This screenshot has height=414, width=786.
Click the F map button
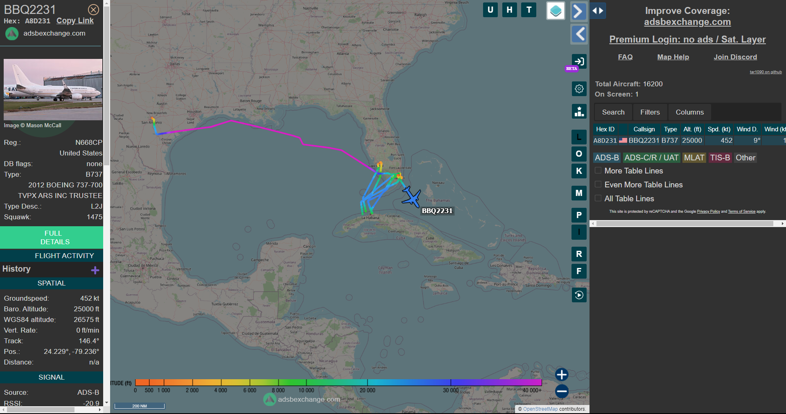pyautogui.click(x=579, y=271)
